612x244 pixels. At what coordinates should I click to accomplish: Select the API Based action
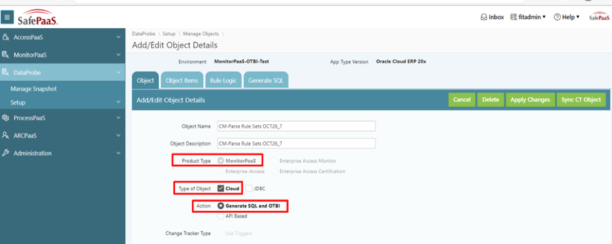[x=221, y=216]
